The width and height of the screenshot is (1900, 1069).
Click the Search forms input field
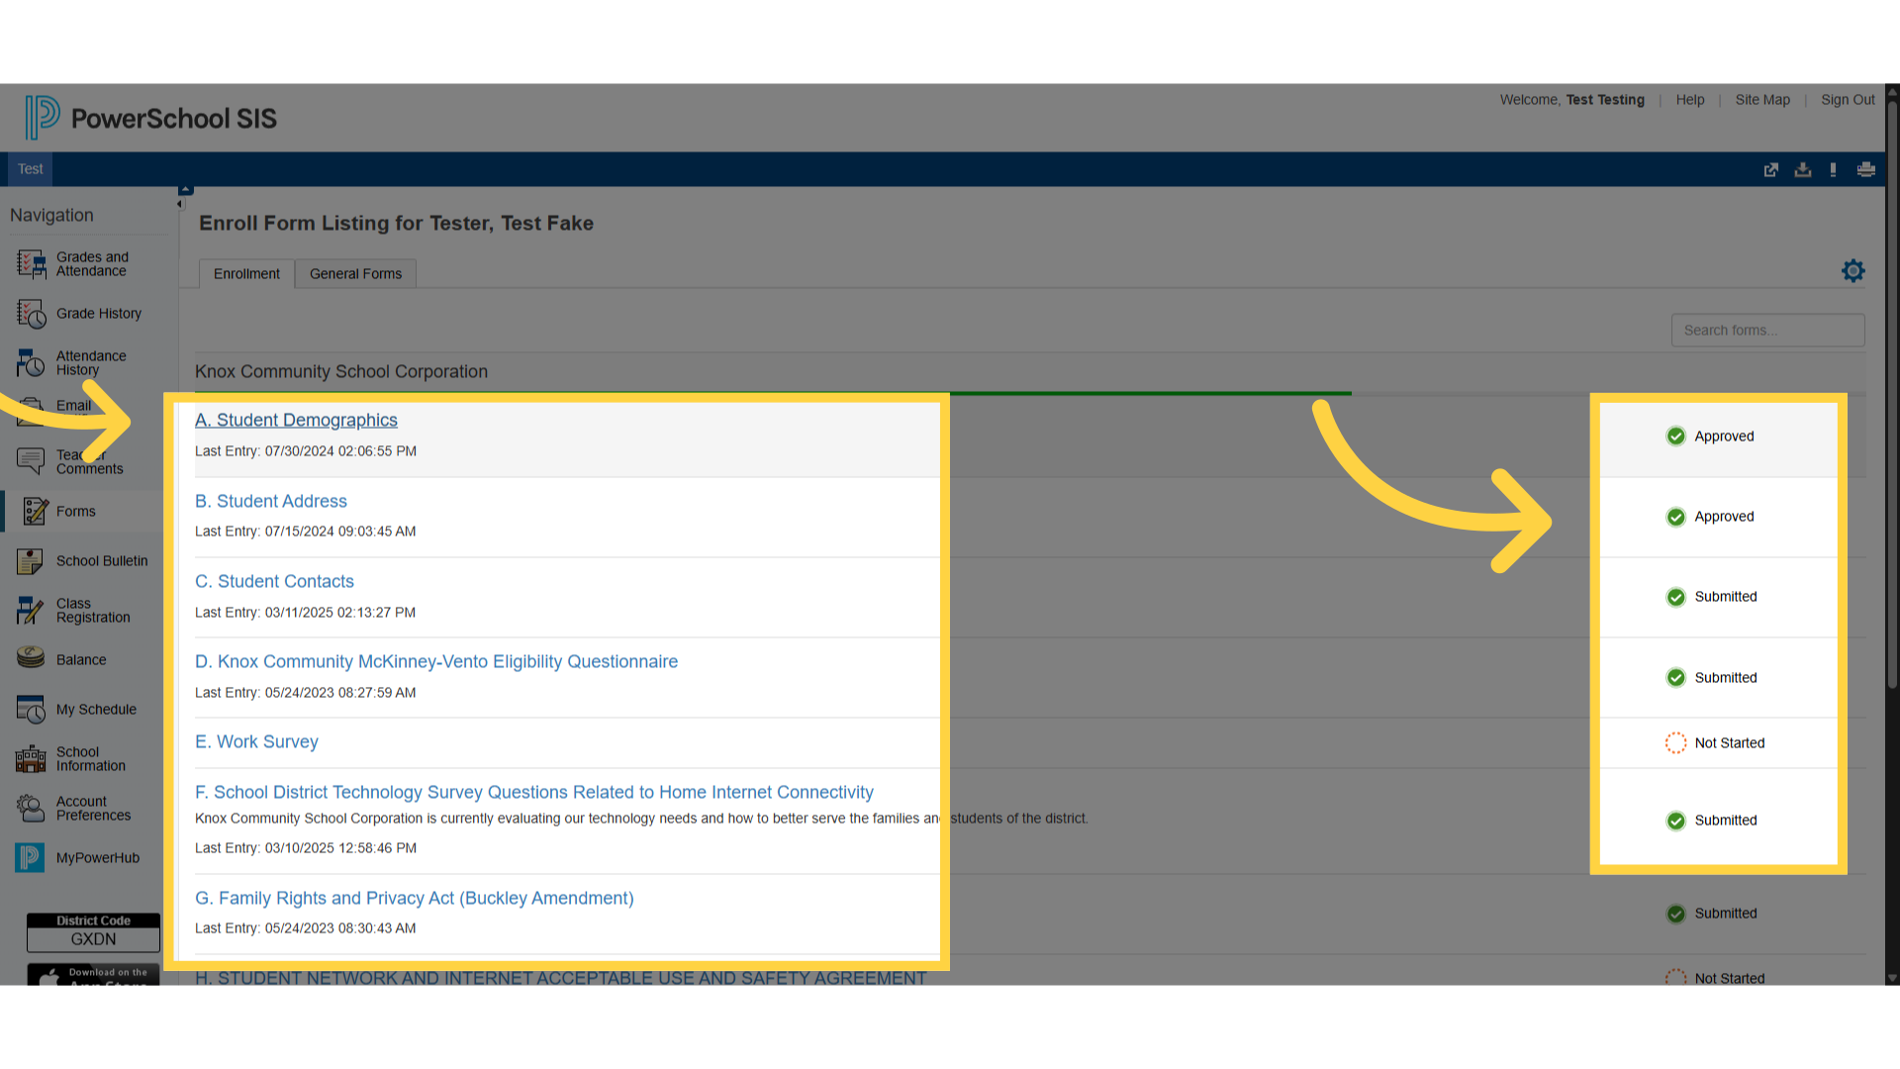coord(1767,331)
